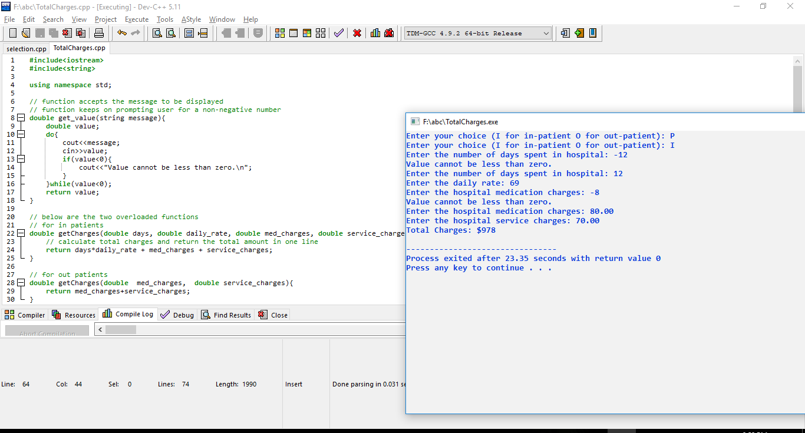The image size is (805, 433).
Task: Click the compile log horizontal scrollbar left arrow
Action: pyautogui.click(x=100, y=330)
